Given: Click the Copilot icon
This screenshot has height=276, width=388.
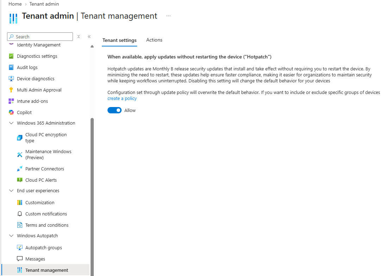Looking at the screenshot, I should pos(11,112).
